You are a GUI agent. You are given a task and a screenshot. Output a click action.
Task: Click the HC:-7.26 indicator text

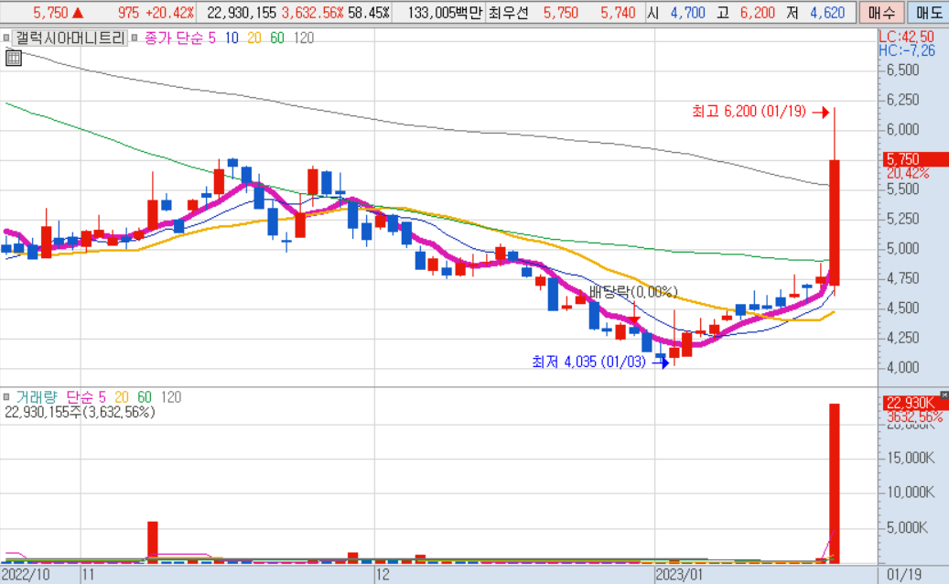tap(907, 51)
